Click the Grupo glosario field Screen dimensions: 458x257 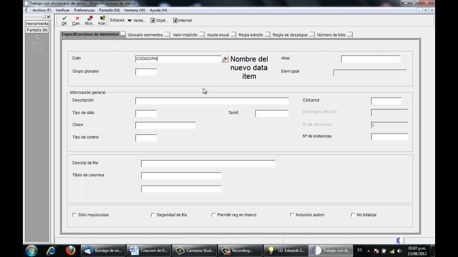coord(146,72)
